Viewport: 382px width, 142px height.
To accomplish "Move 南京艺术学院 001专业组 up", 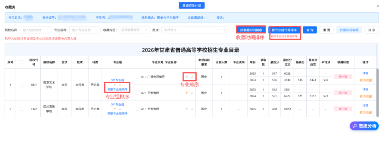I will (115, 85).
